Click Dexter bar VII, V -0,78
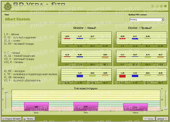Image resolution: width=170 pixels, height=122 pixels. coord(148,57)
